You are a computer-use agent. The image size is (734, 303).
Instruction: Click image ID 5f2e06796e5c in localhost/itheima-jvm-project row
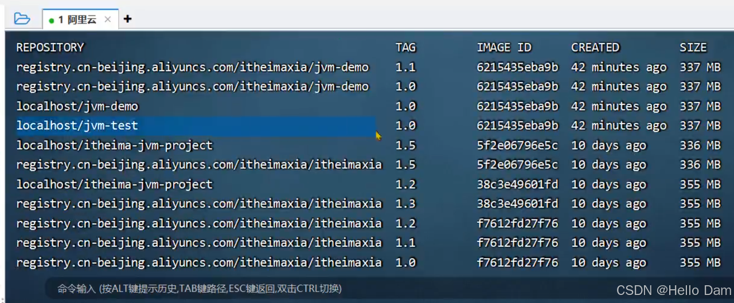coord(517,145)
